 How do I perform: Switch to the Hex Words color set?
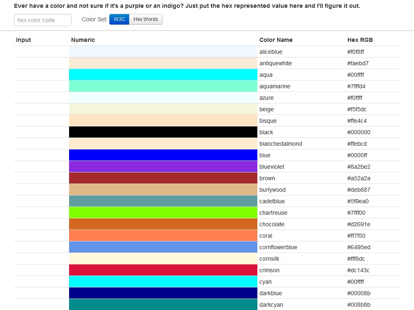145,19
